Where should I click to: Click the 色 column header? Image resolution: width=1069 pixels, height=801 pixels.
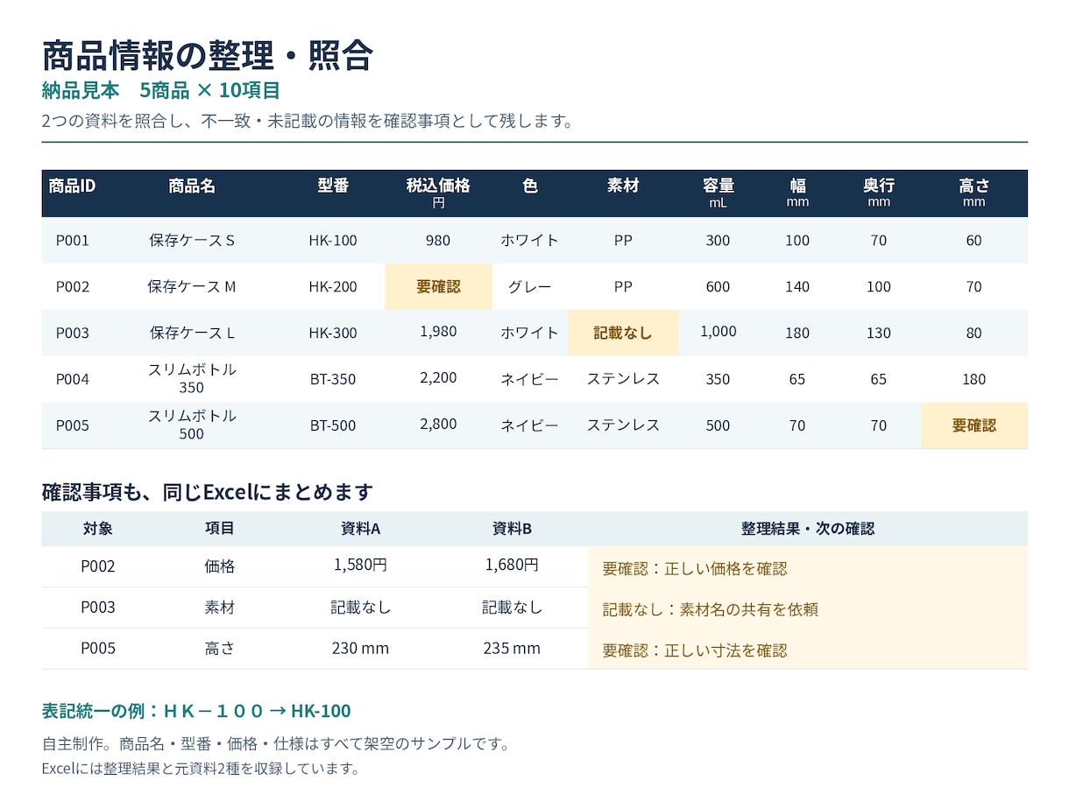tap(529, 186)
